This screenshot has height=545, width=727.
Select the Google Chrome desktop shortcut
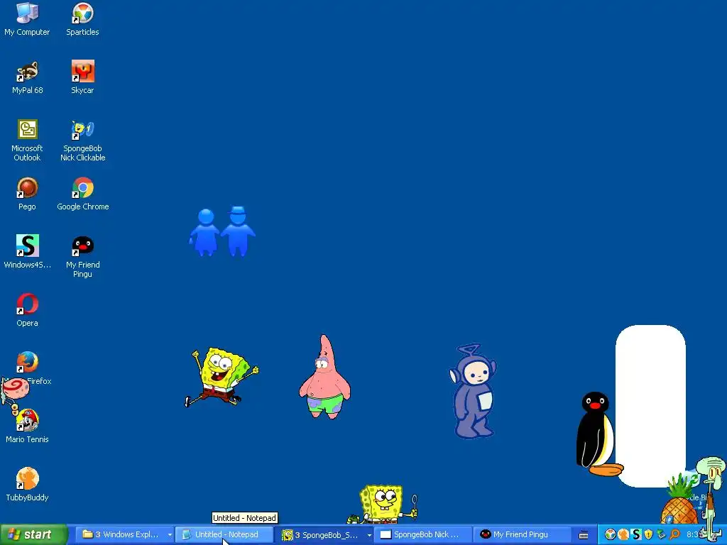pyautogui.click(x=82, y=194)
